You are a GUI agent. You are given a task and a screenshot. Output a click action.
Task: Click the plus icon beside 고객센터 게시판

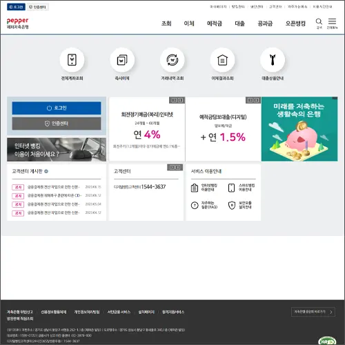[46, 171]
